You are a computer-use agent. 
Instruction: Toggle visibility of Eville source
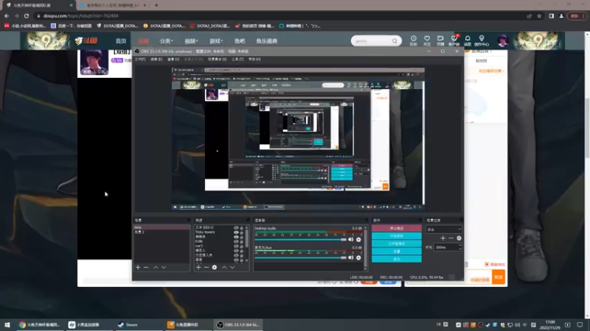(236, 241)
